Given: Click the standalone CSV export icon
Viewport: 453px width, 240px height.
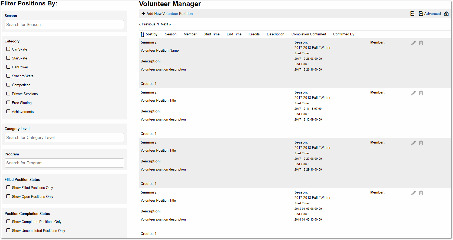Looking at the screenshot, I should (412, 14).
